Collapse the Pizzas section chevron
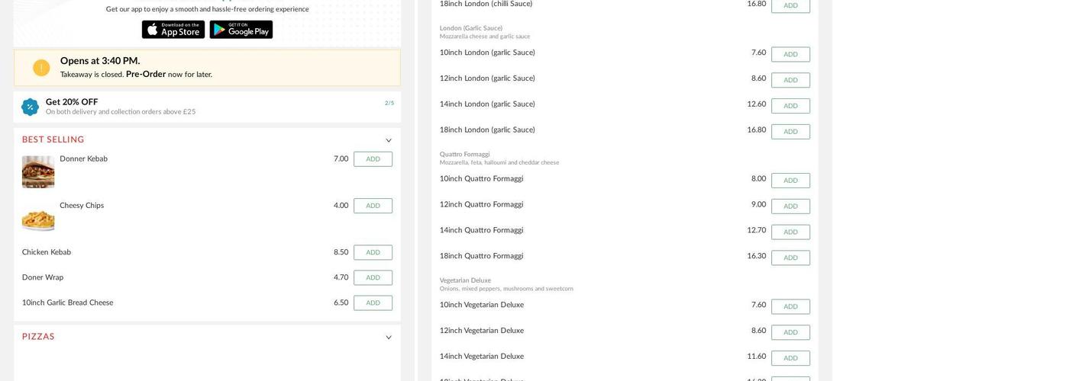 tap(388, 338)
